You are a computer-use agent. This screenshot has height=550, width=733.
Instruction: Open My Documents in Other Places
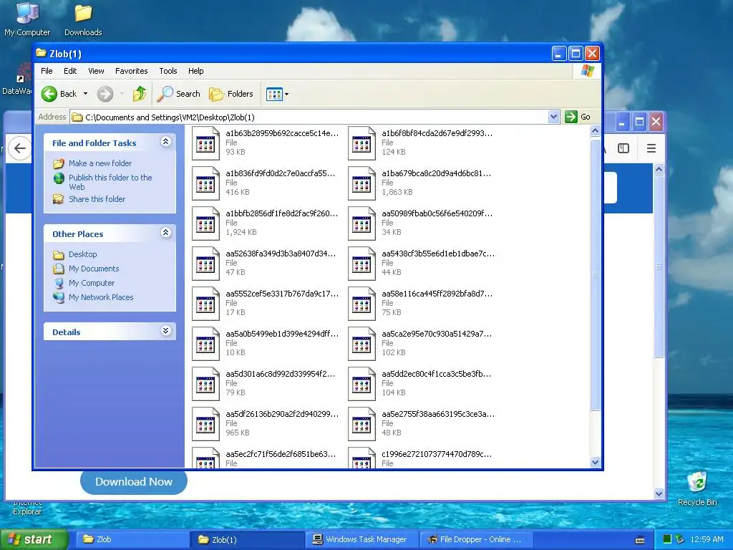(x=94, y=269)
